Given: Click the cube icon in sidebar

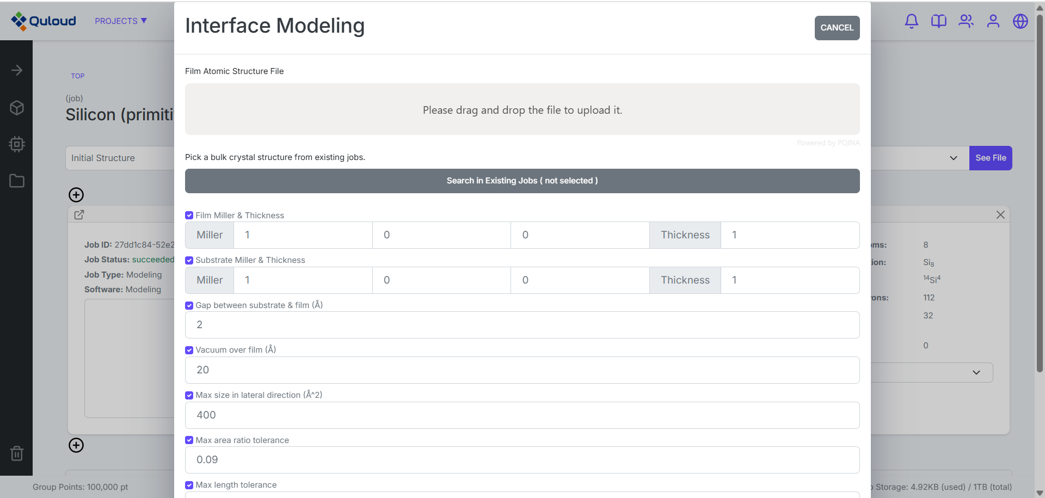Looking at the screenshot, I should 17,108.
